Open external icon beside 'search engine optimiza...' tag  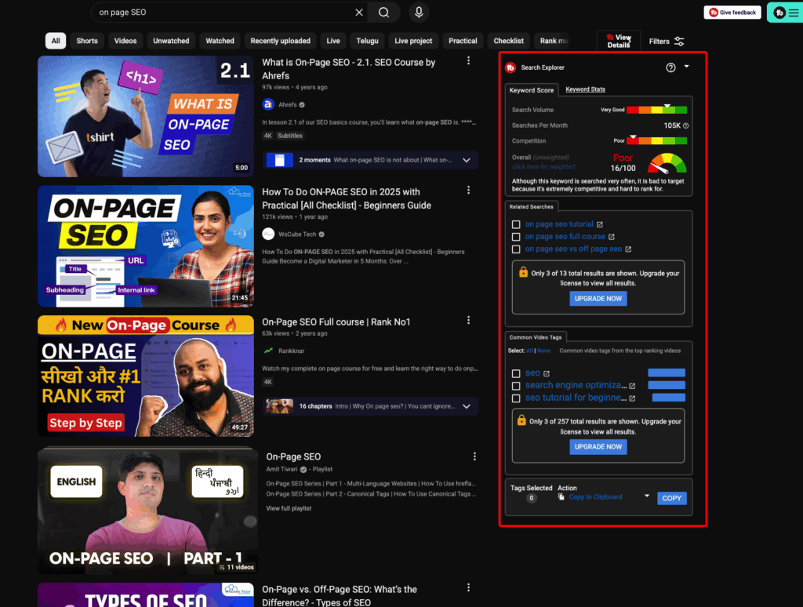click(x=633, y=386)
